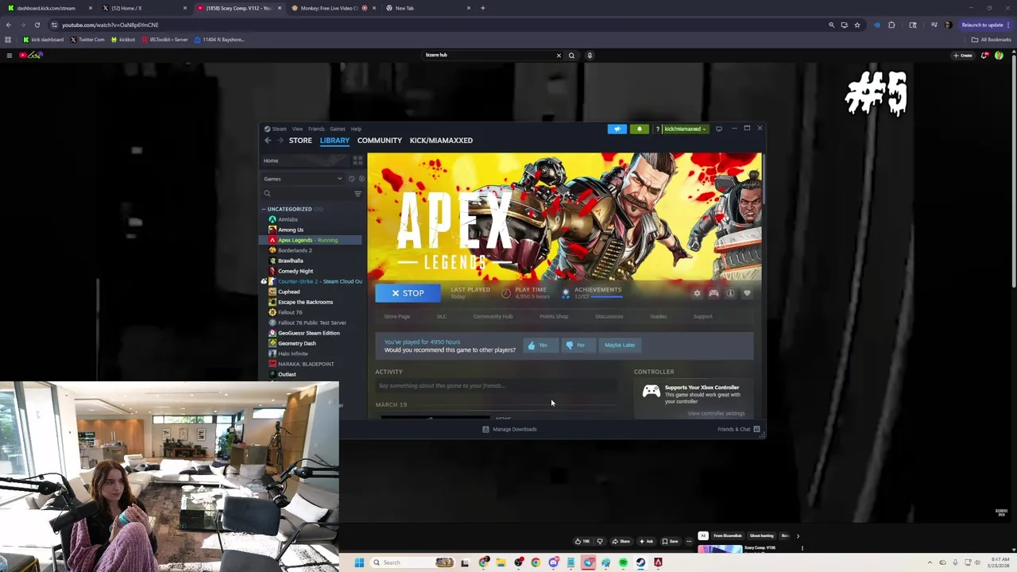This screenshot has width=1017, height=572.
Task: Enter Steam Big Picture mode icon
Action: 719,129
